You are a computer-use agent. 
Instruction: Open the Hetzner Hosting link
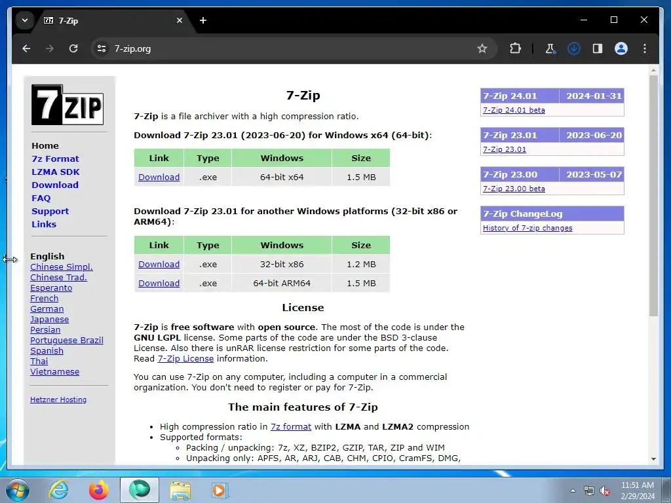[x=58, y=400]
